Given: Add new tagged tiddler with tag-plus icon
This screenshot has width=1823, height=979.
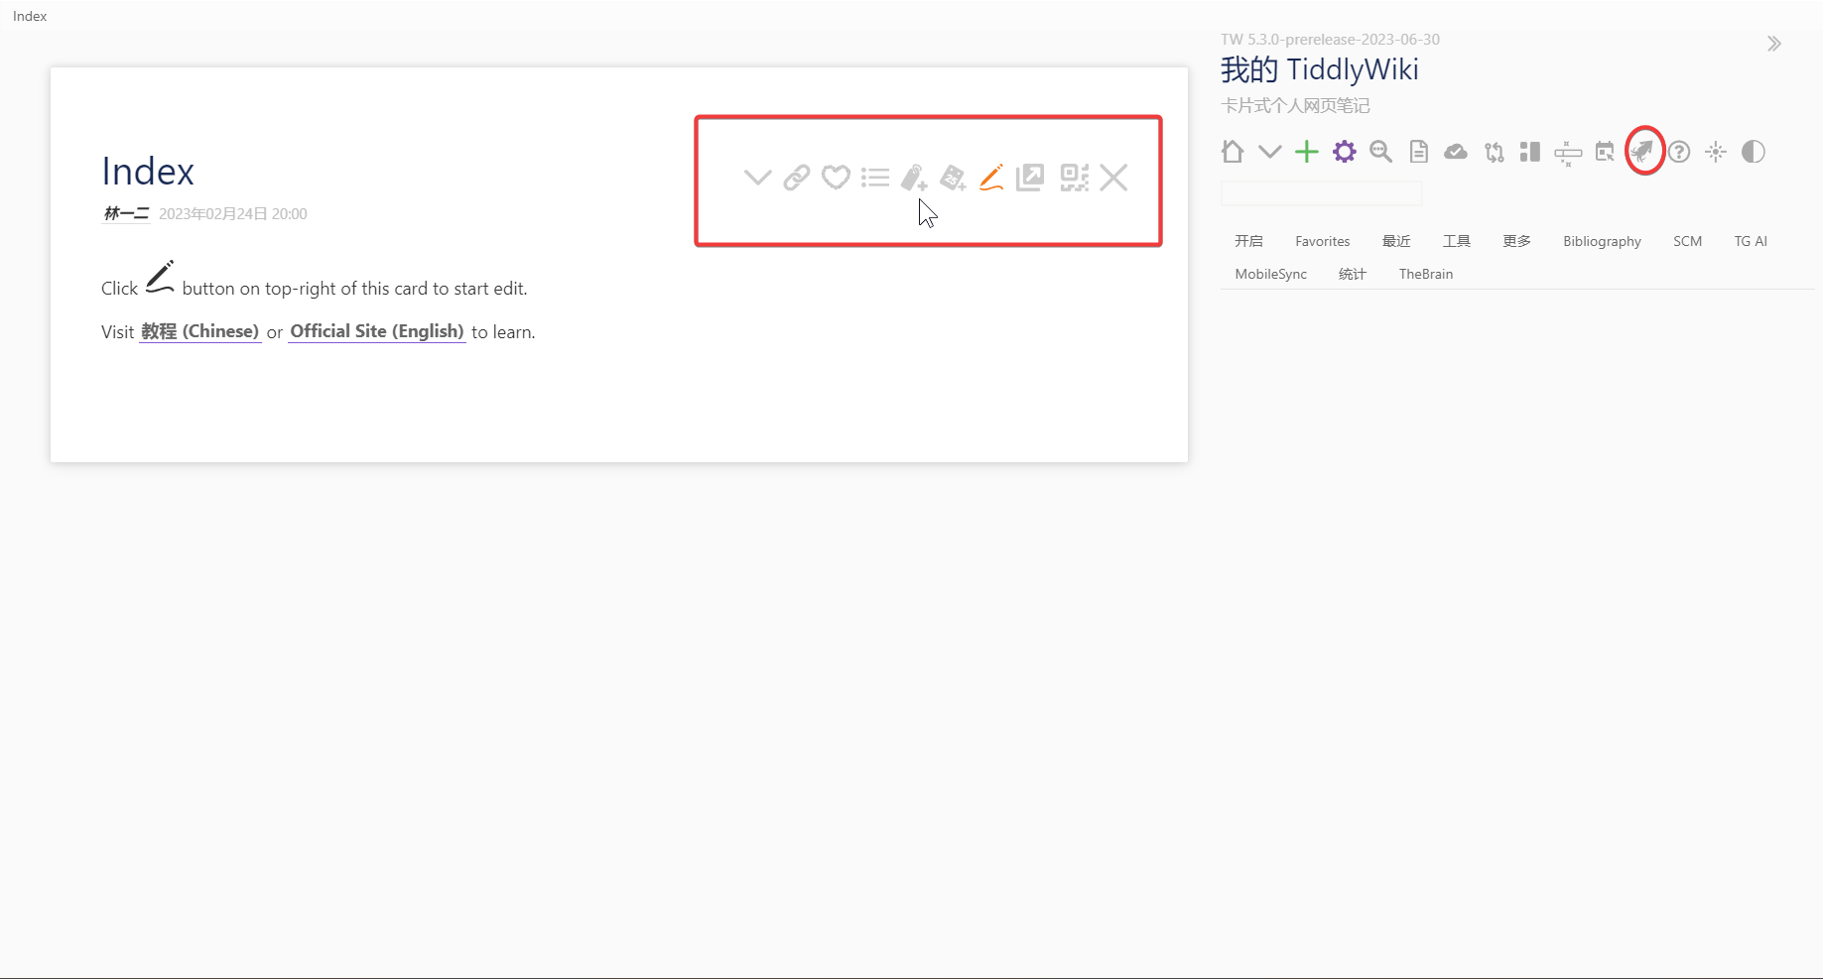Looking at the screenshot, I should [x=914, y=178].
